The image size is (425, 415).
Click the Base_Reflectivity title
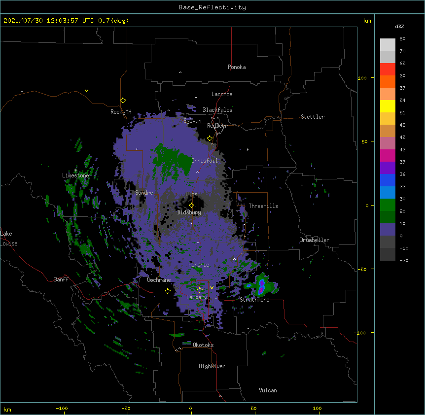212,7
